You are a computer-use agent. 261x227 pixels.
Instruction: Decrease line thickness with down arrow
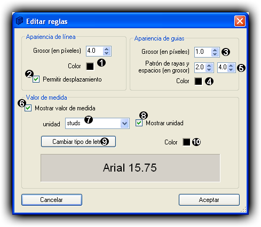(106, 53)
